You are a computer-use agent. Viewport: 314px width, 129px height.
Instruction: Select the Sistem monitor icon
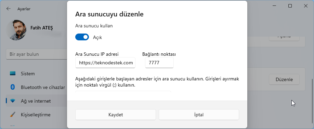[13, 74]
